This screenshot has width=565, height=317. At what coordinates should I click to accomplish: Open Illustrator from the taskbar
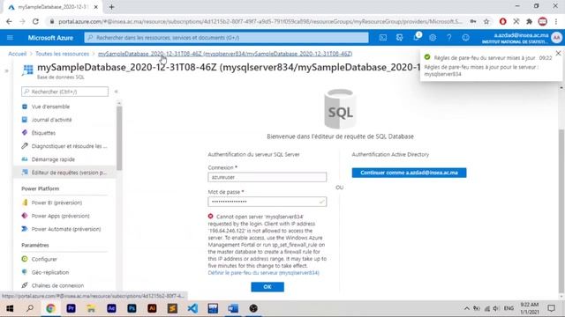152,308
